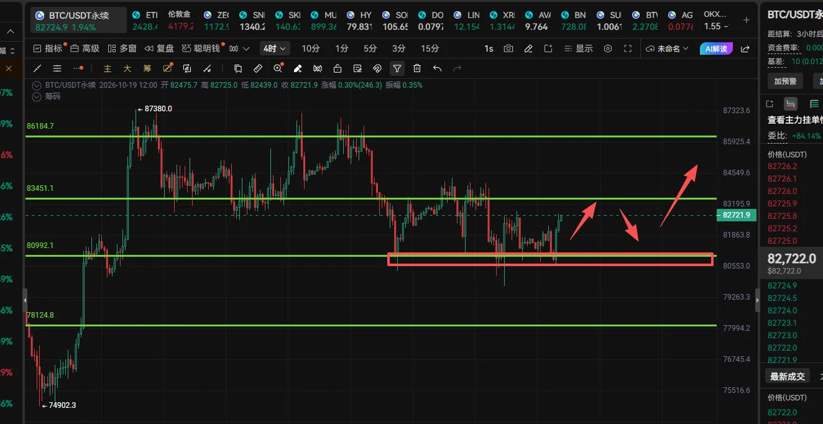This screenshot has height=424, width=823.
Task: Toggle the 主 main indicator button
Action: coord(108,68)
